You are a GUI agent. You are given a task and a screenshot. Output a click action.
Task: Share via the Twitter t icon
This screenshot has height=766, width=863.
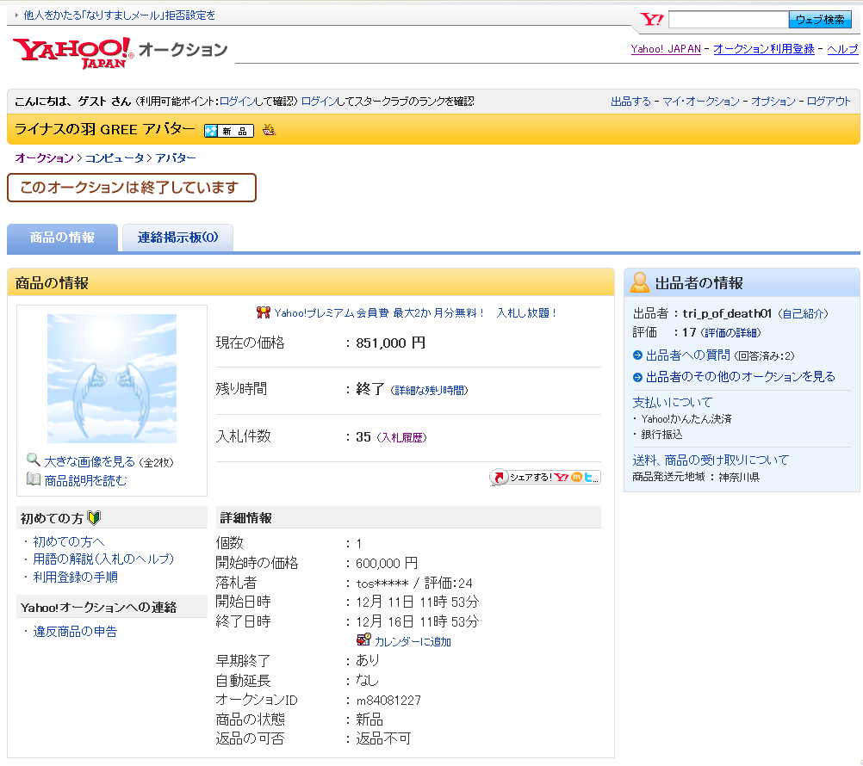(x=588, y=478)
